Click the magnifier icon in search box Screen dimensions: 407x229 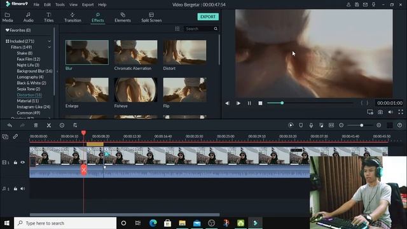click(216, 29)
